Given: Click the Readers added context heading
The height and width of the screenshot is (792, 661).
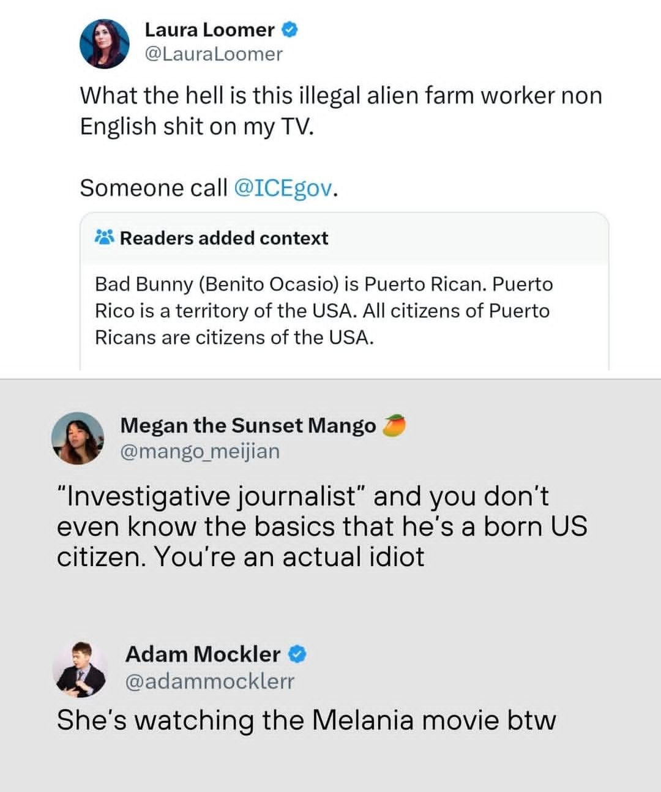Looking at the screenshot, I should 224,237.
